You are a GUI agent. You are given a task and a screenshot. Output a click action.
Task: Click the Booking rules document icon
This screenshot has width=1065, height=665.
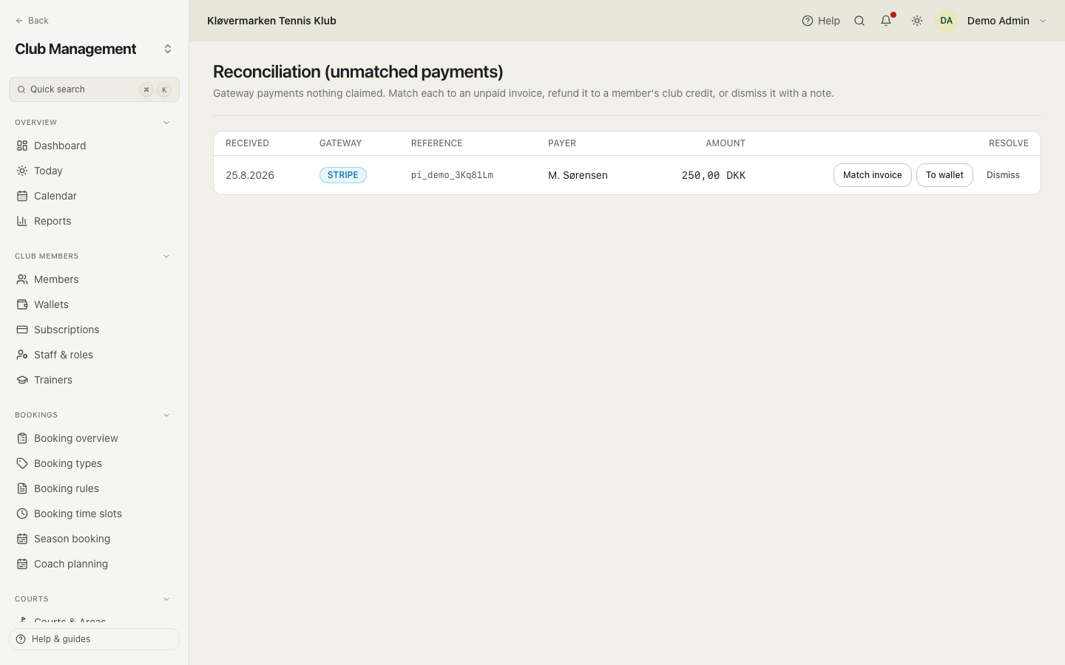pos(22,488)
